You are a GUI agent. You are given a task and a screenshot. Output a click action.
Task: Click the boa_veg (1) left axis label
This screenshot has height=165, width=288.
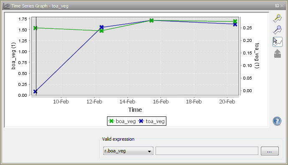pos(13,56)
